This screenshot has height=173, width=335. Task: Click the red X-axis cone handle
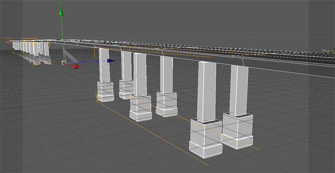pyautogui.click(x=76, y=67)
